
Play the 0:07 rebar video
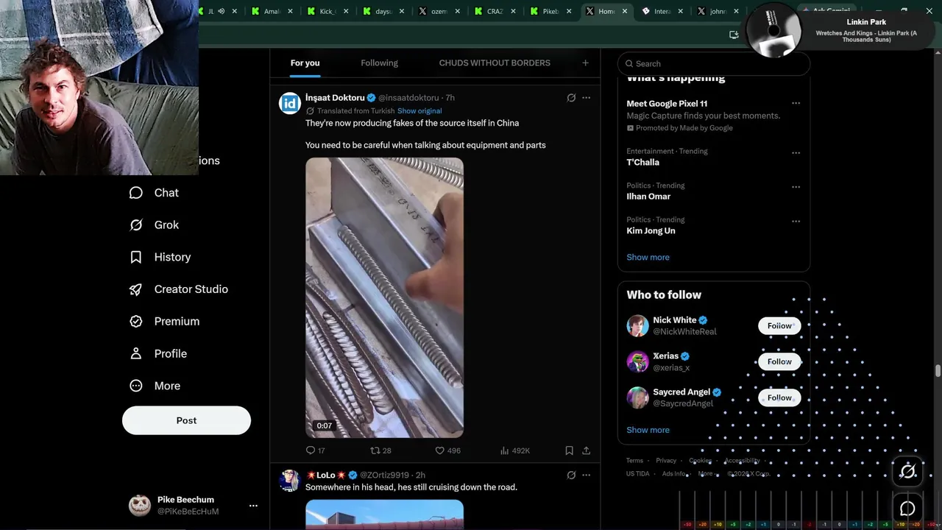coord(384,297)
